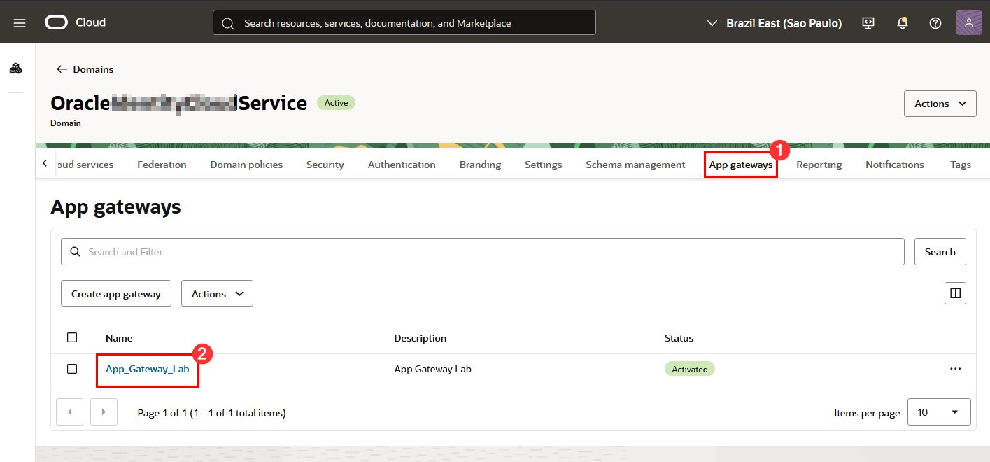Open the notifications bell

coord(903,23)
